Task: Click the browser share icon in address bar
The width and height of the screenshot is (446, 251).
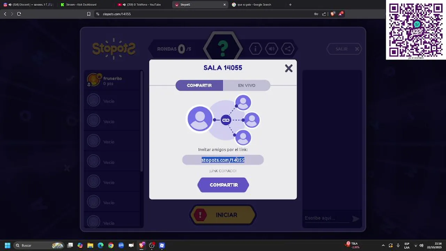Action: 324,14
